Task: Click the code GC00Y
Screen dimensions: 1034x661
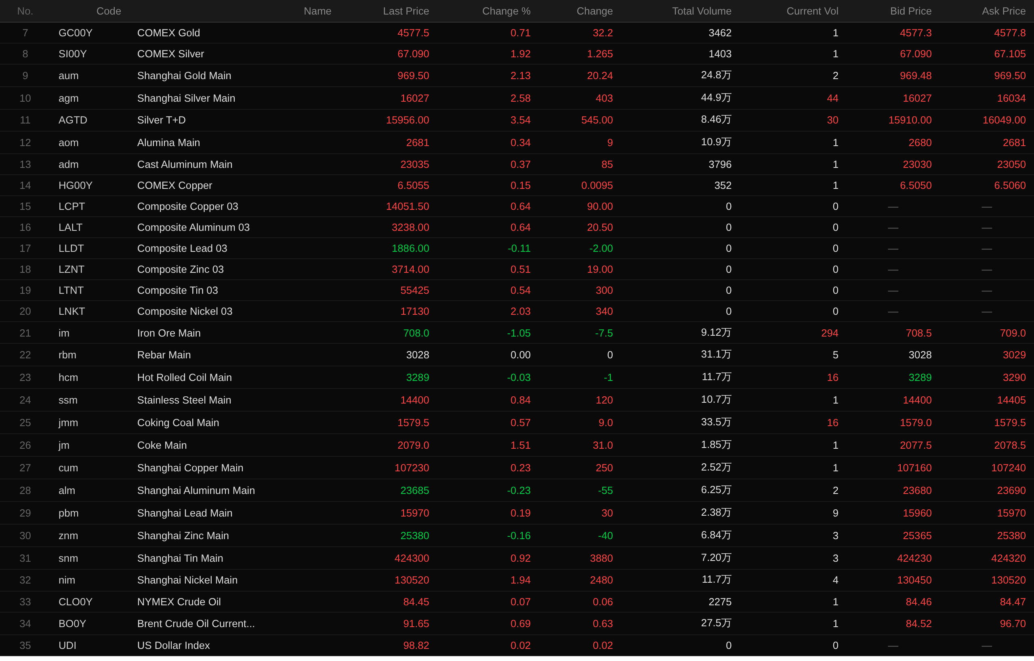Action: pos(75,33)
